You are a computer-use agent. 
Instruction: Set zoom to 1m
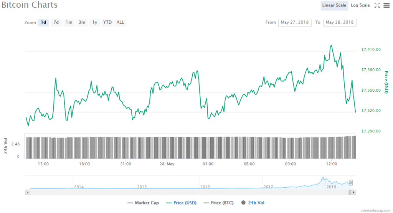point(69,22)
